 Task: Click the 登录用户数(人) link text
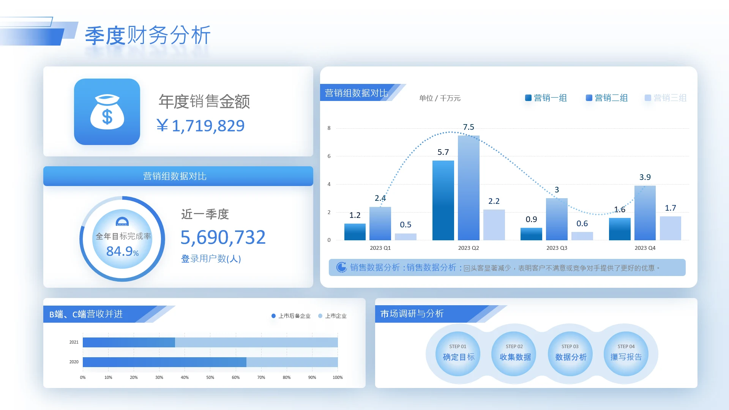[x=211, y=259]
